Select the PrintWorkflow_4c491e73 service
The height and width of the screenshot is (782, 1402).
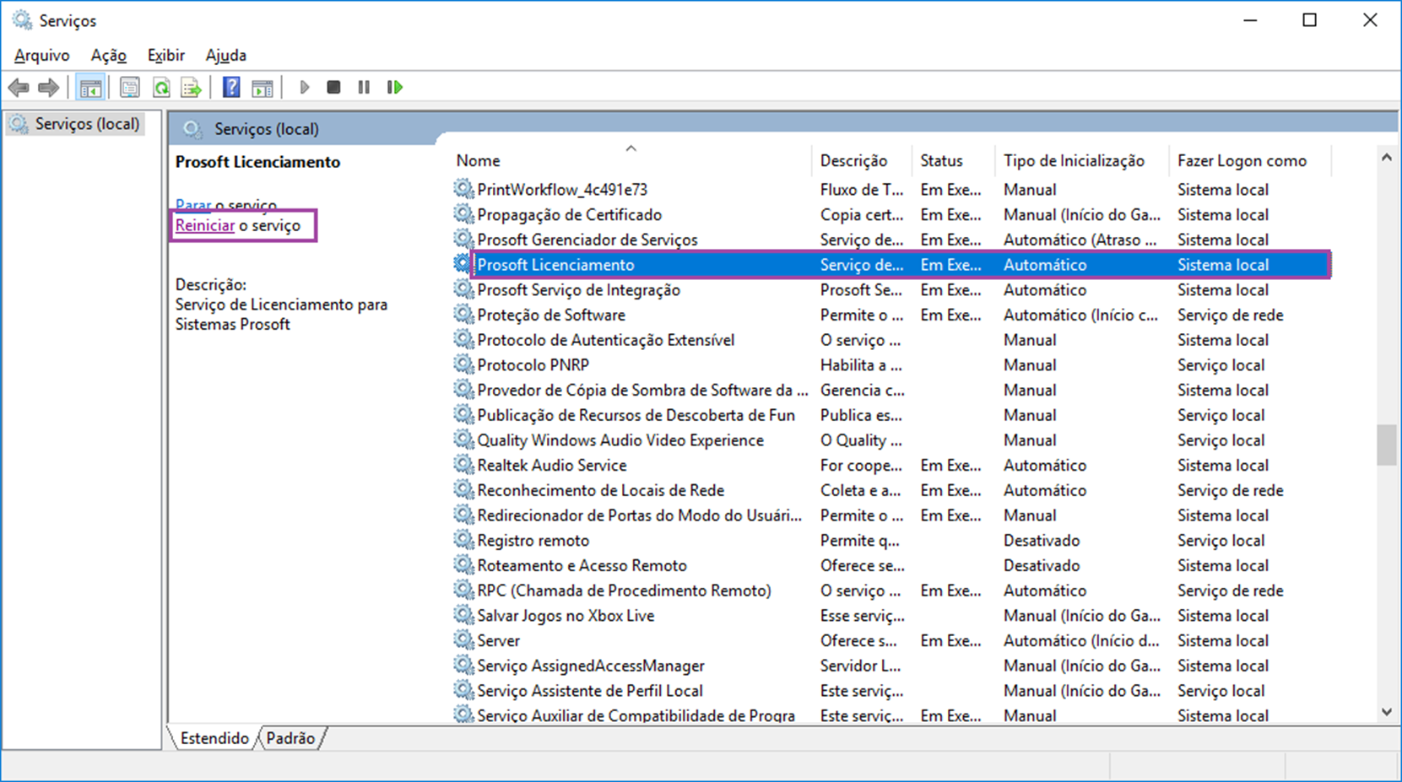(x=891, y=190)
